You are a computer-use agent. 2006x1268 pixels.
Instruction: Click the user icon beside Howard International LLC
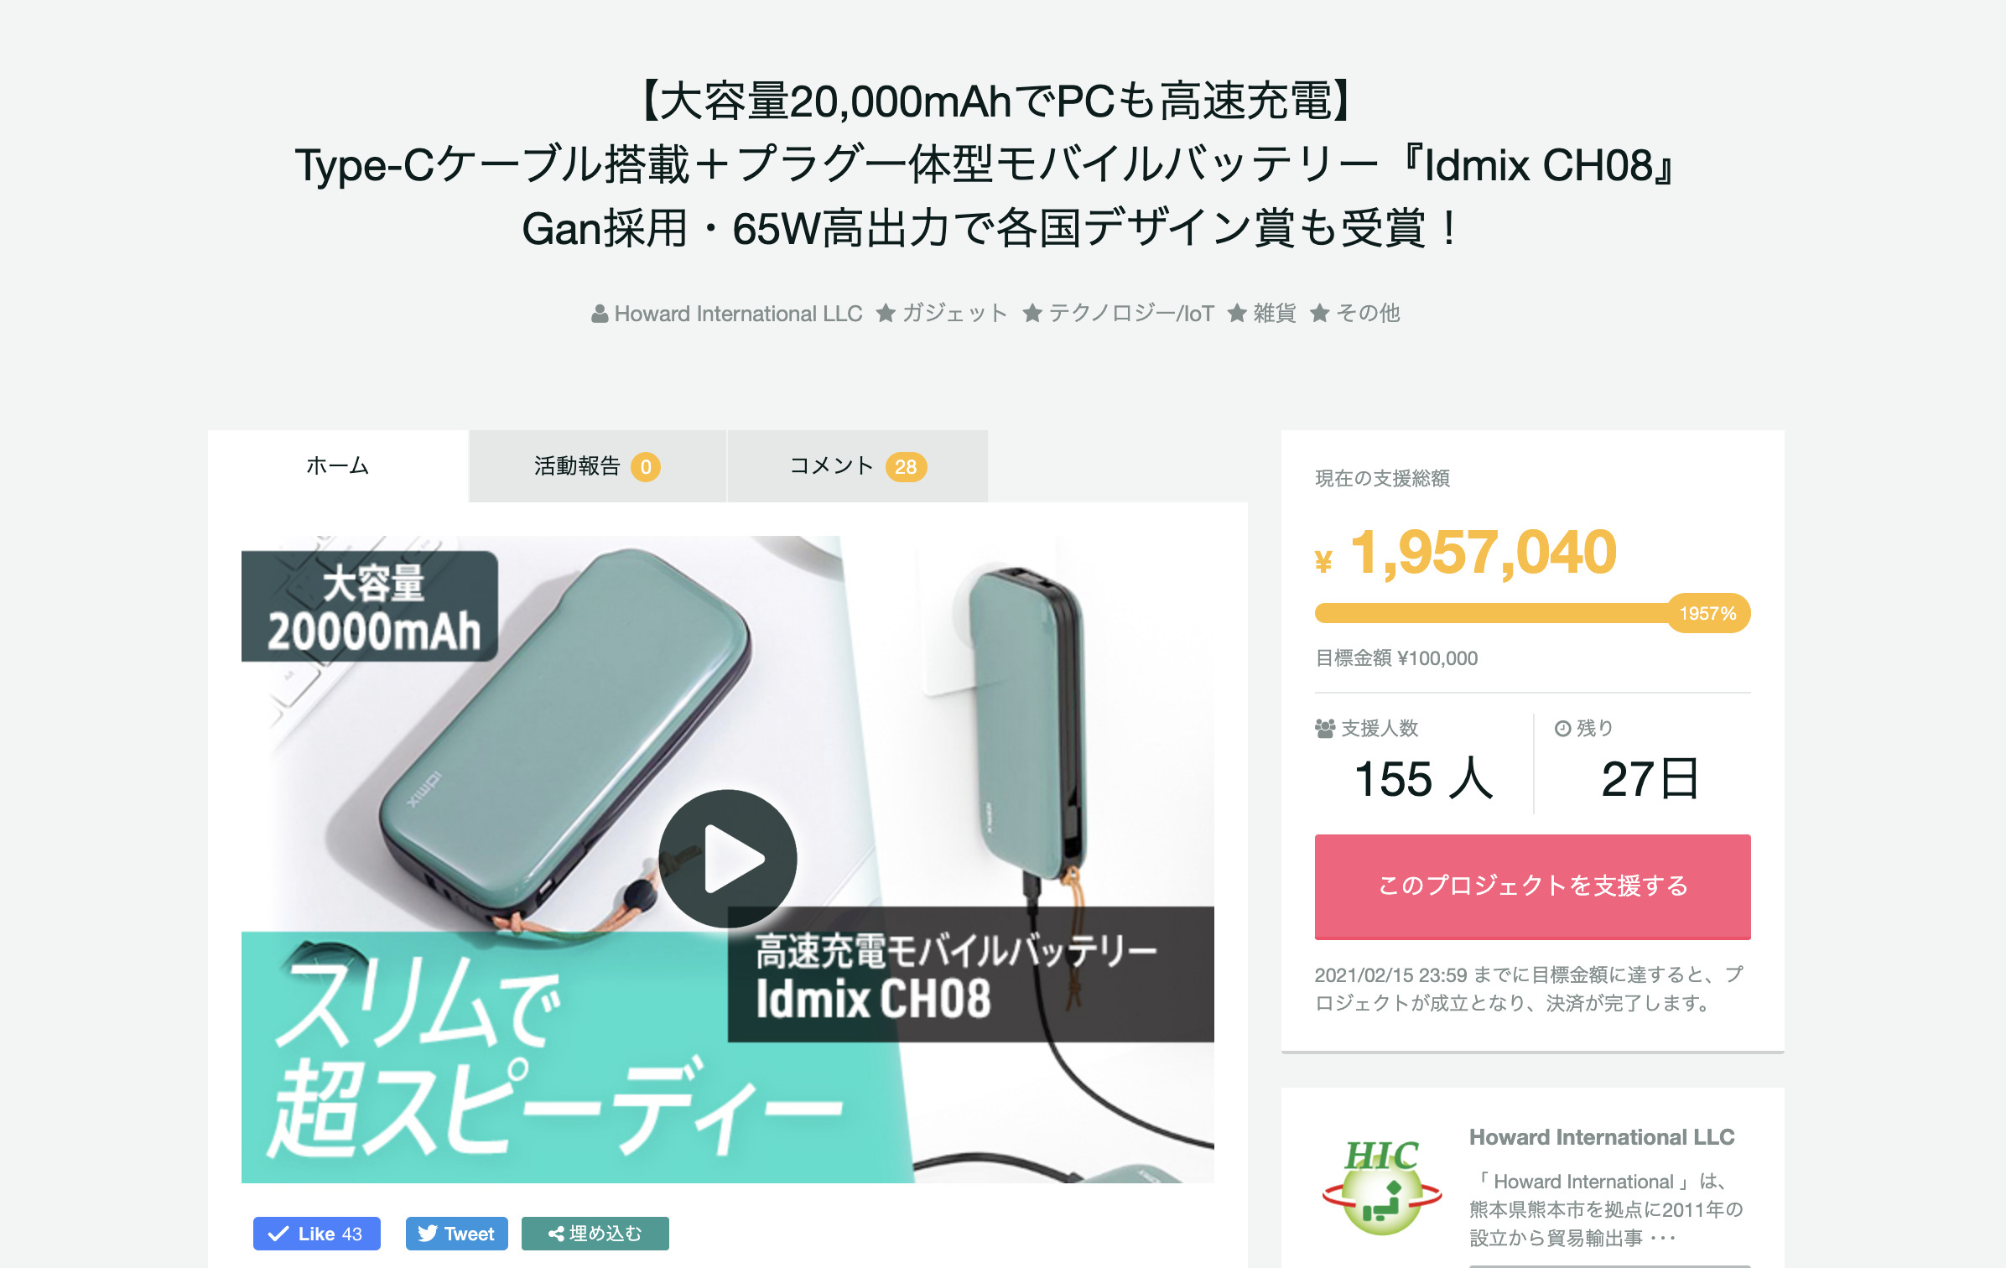[x=600, y=314]
